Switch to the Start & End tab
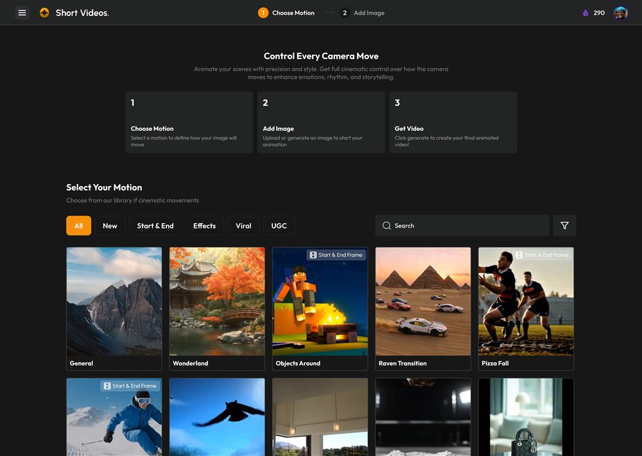The image size is (642, 456). point(155,225)
